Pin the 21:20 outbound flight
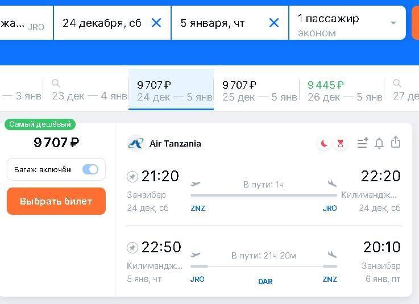Image resolution: width=419 pixels, height=304 pixels. click(x=132, y=177)
